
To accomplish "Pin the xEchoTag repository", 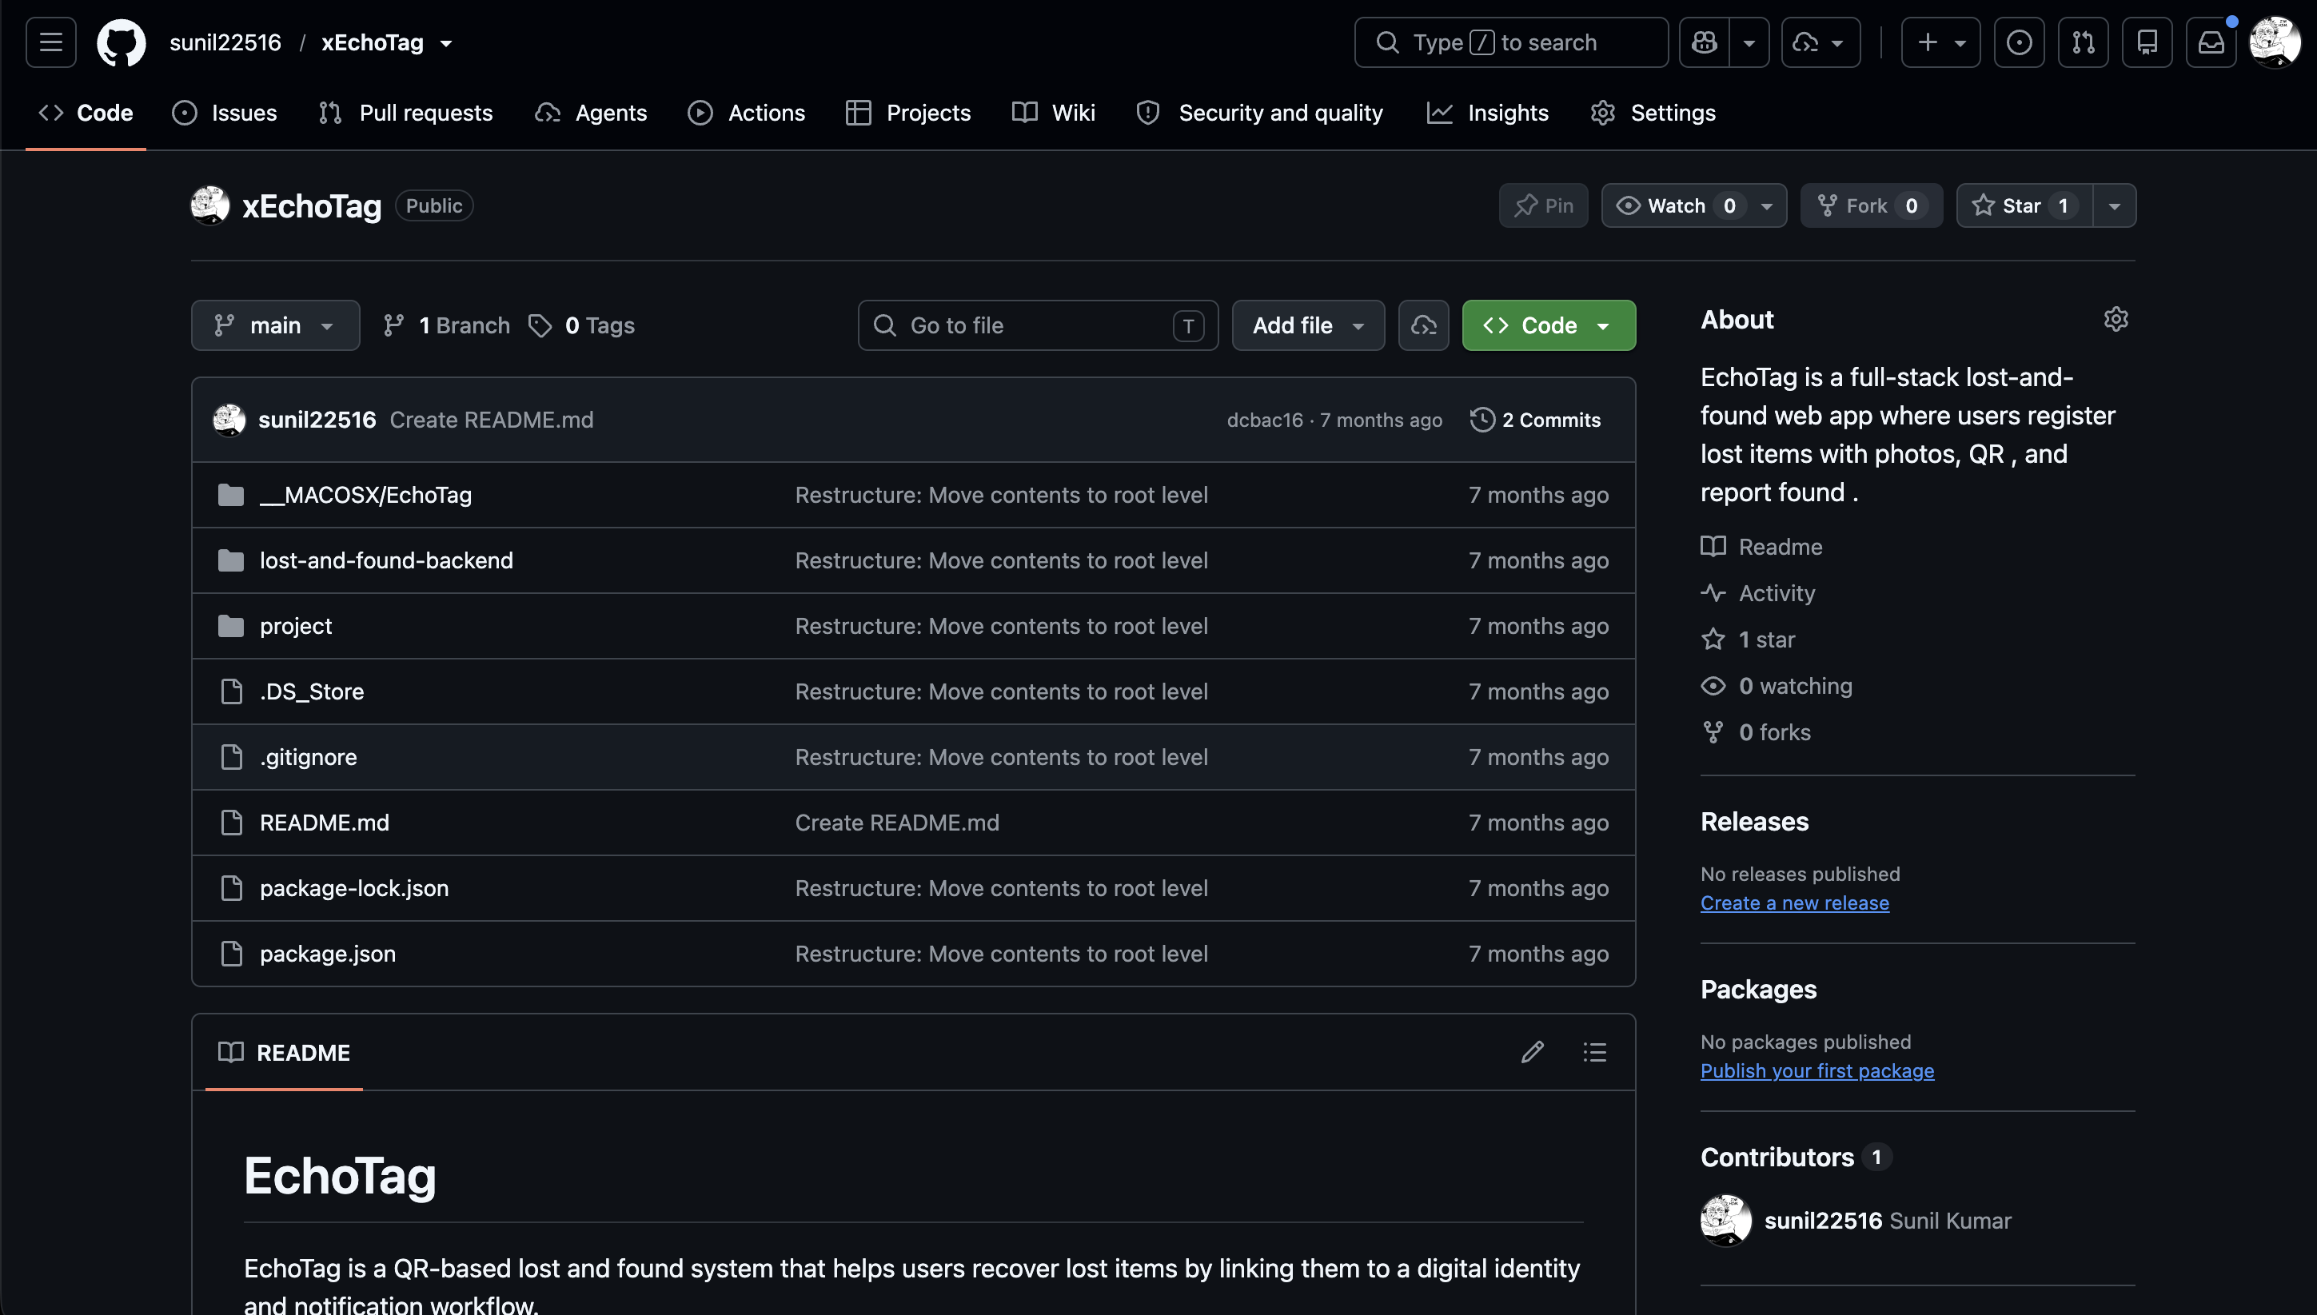I will 1544,206.
